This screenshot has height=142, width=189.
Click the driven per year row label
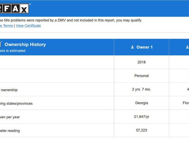(x=10, y=117)
